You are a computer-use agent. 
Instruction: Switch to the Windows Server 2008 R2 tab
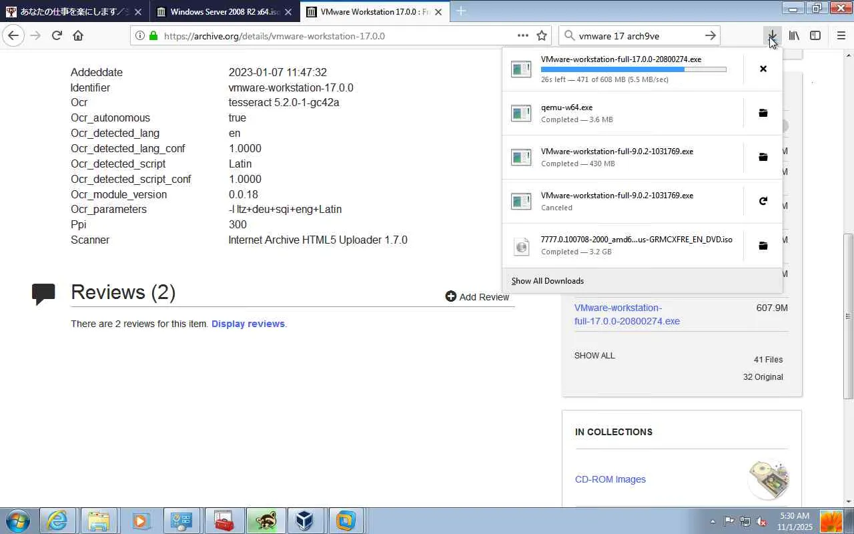[224, 12]
